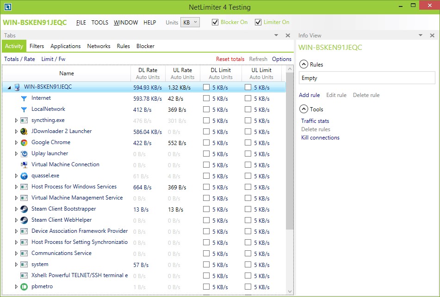Click the JDownloader 2 Launcher icon
This screenshot has height=297, width=440.
point(24,132)
